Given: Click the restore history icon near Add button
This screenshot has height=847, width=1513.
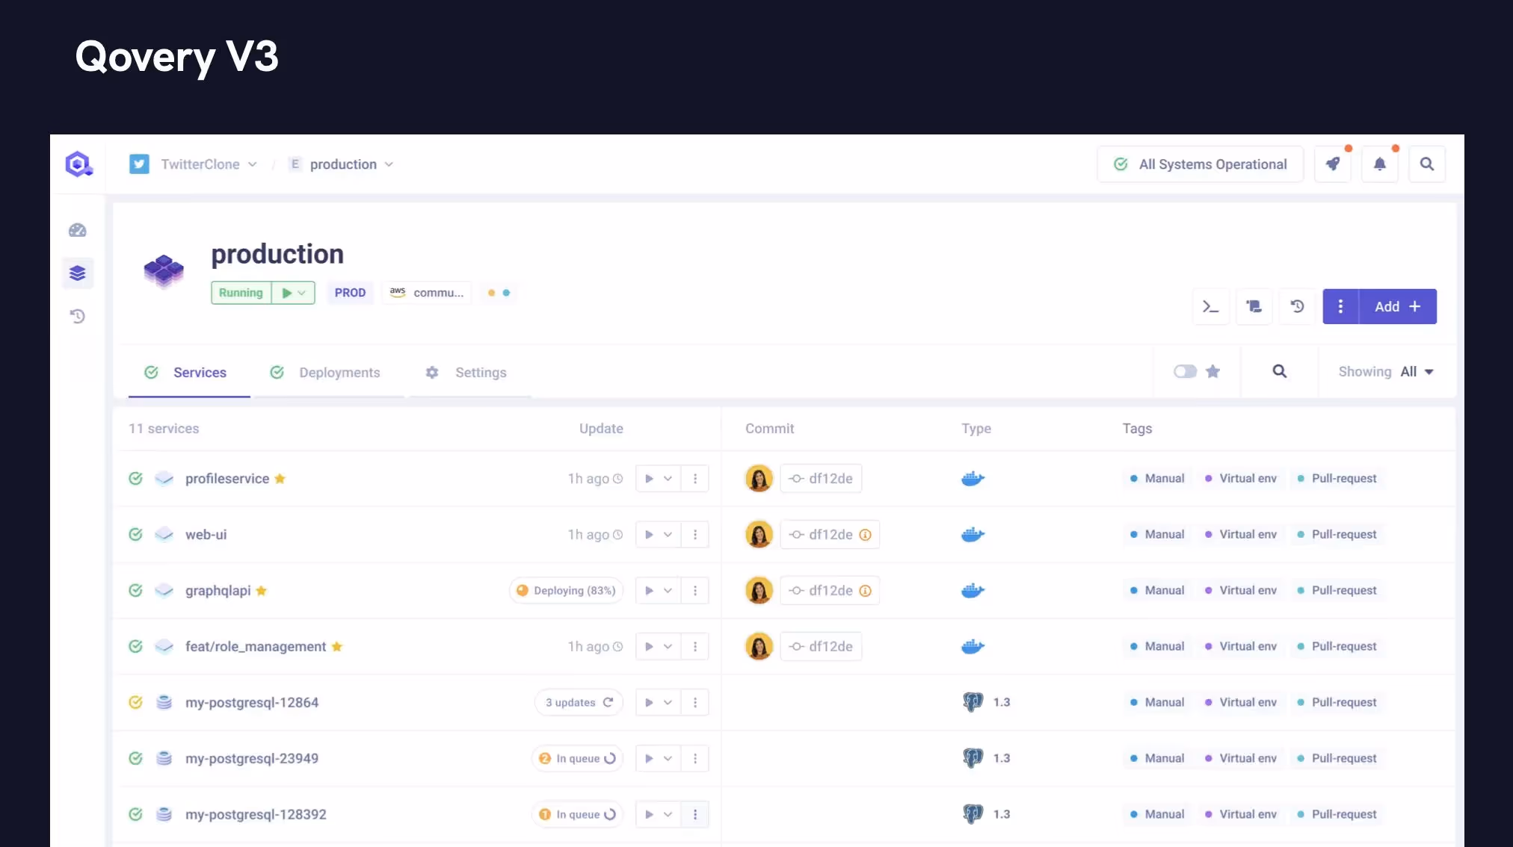Looking at the screenshot, I should point(1298,306).
